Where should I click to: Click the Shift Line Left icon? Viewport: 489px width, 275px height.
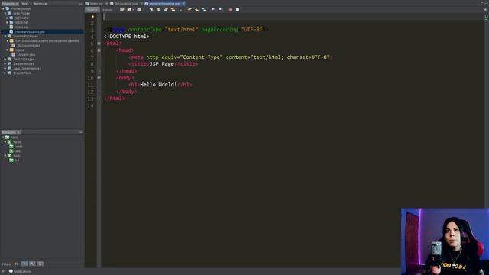(213, 10)
